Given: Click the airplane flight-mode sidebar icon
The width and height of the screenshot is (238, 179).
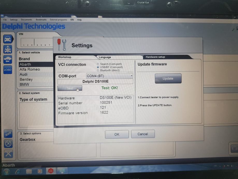Looking at the screenshot, I should pyautogui.click(x=8, y=144).
